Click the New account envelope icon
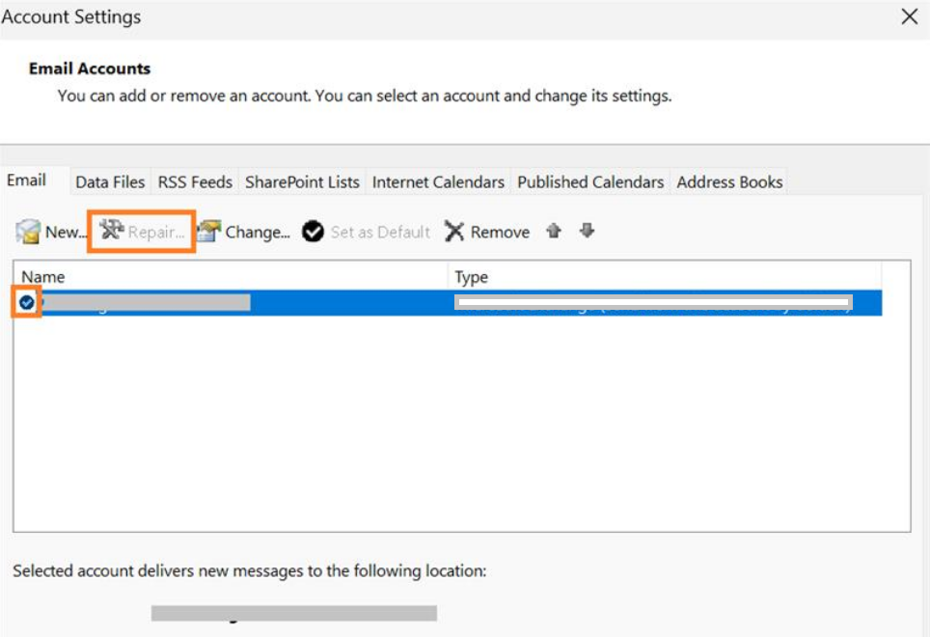The image size is (930, 637). click(28, 232)
